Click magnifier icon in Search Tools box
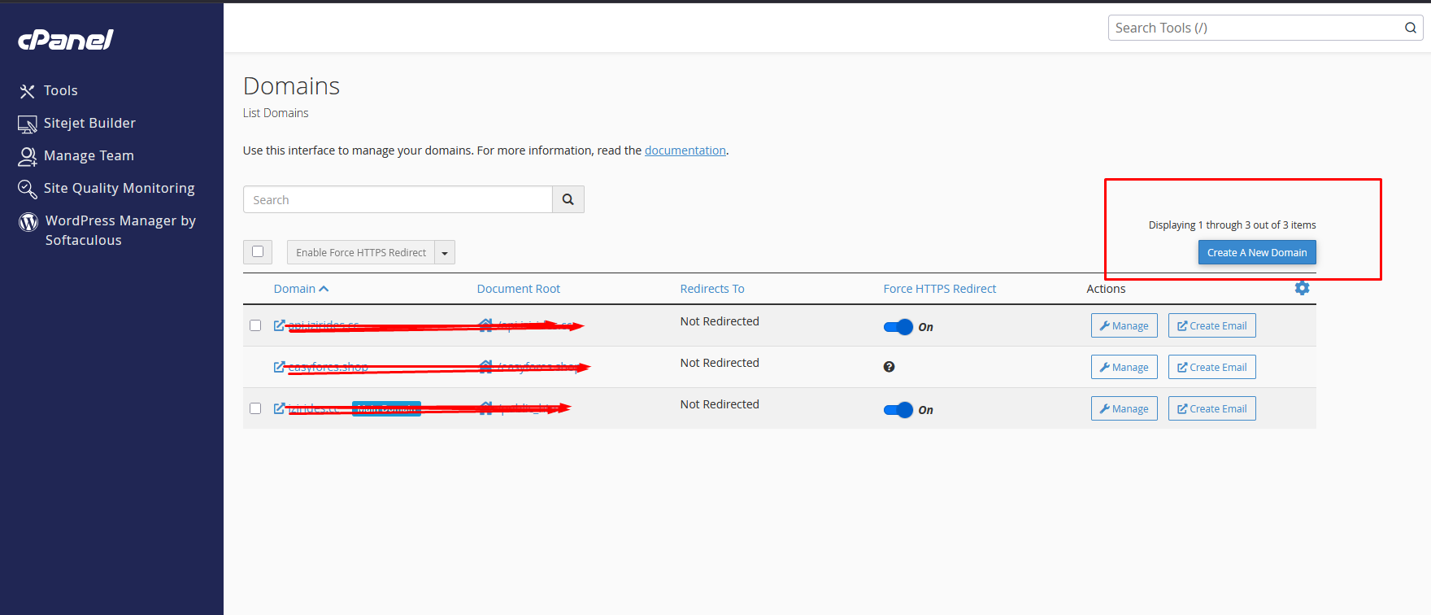This screenshot has height=615, width=1431. point(1410,28)
